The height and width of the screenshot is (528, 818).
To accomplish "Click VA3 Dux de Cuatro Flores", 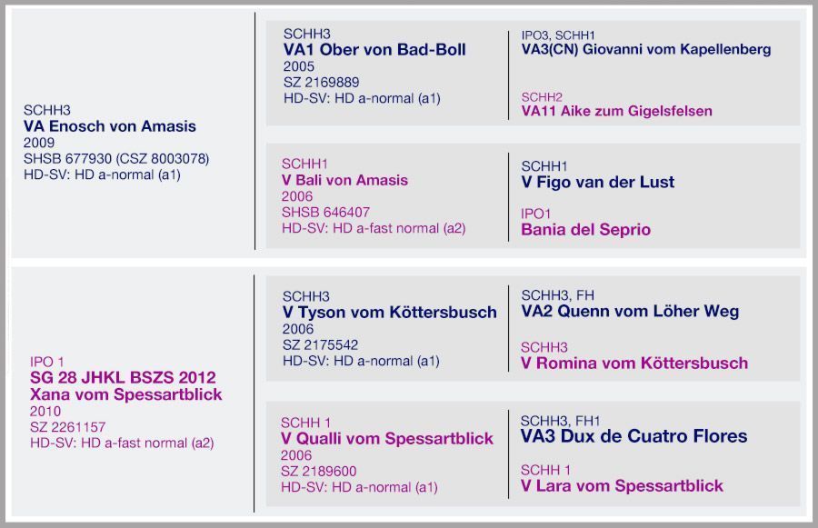I will [x=633, y=435].
